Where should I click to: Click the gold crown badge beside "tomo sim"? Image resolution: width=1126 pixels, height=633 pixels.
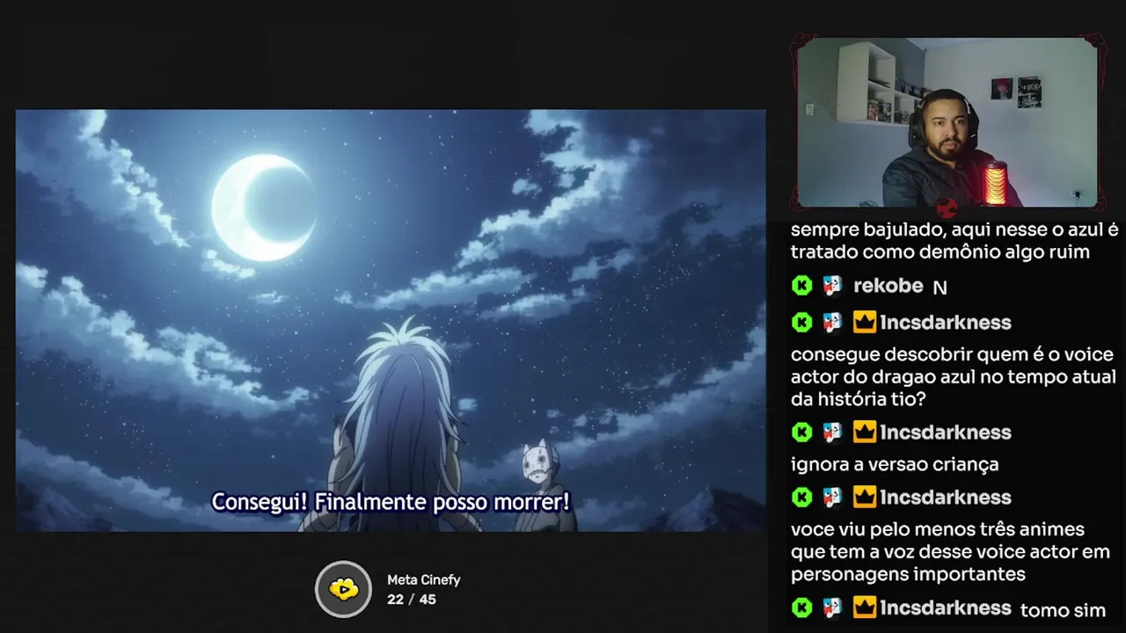865,608
